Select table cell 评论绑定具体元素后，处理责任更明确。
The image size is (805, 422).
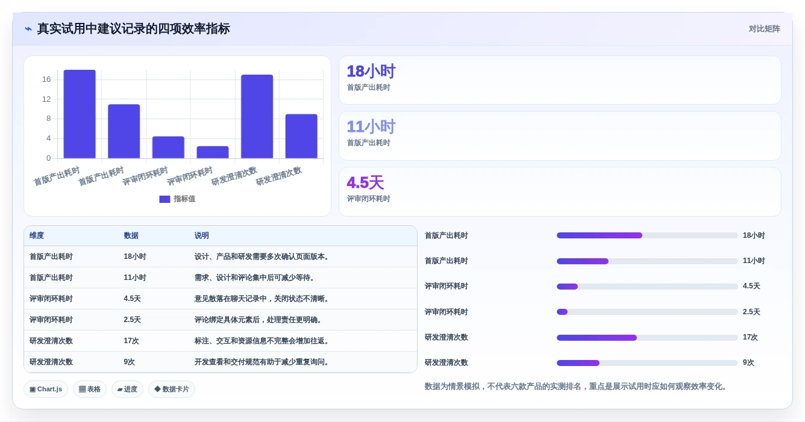(258, 320)
